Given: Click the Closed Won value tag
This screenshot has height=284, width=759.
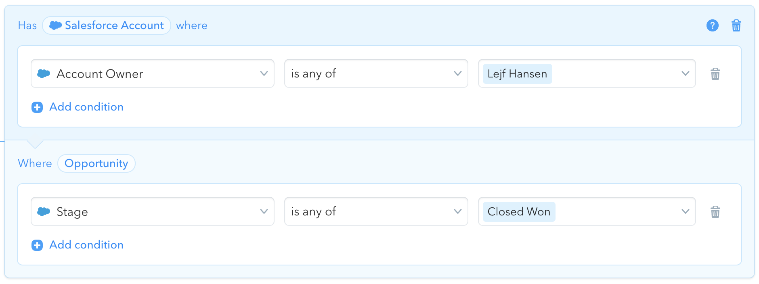Looking at the screenshot, I should pos(519,212).
